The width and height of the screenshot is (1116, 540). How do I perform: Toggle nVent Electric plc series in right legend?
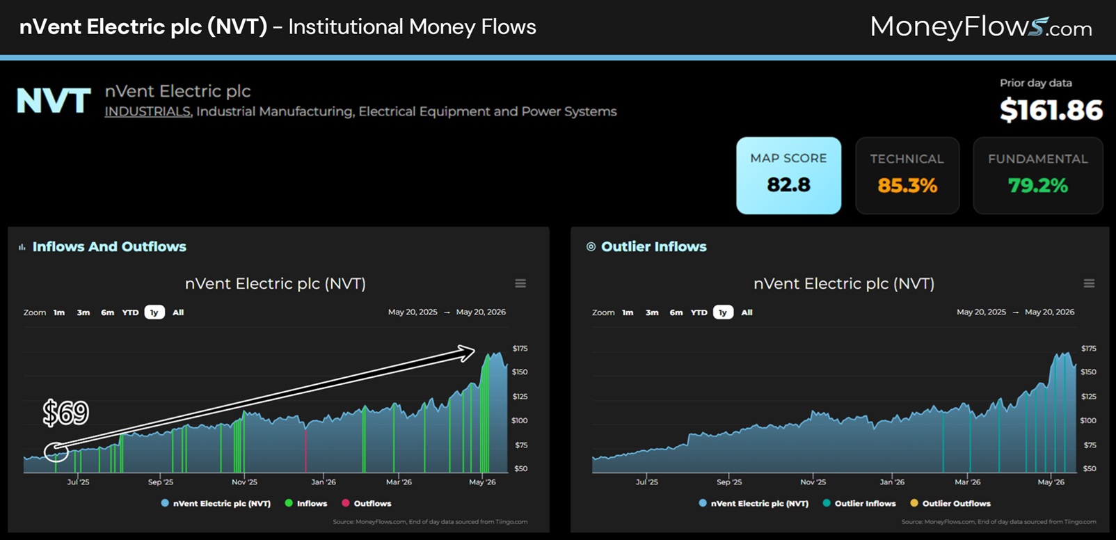[x=754, y=503]
